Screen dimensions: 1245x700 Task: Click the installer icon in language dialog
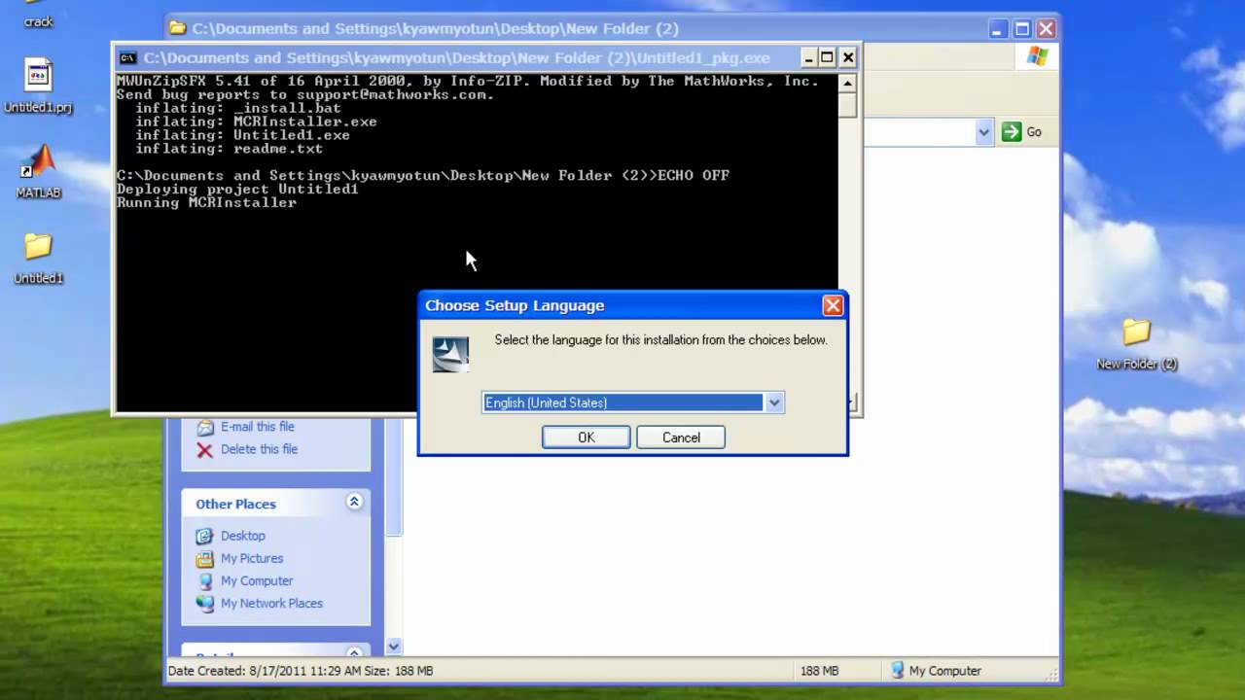450,355
